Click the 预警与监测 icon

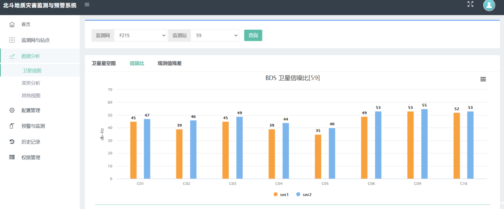point(12,126)
